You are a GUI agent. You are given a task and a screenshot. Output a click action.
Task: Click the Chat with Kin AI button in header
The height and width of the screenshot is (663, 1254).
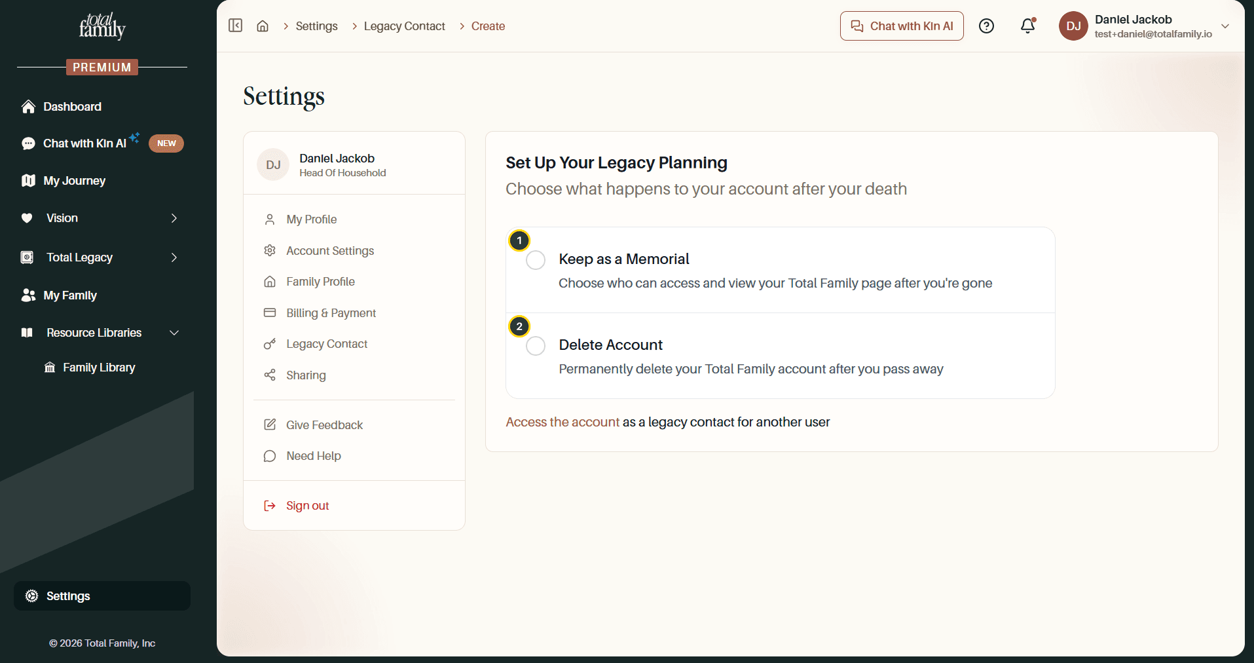902,26
